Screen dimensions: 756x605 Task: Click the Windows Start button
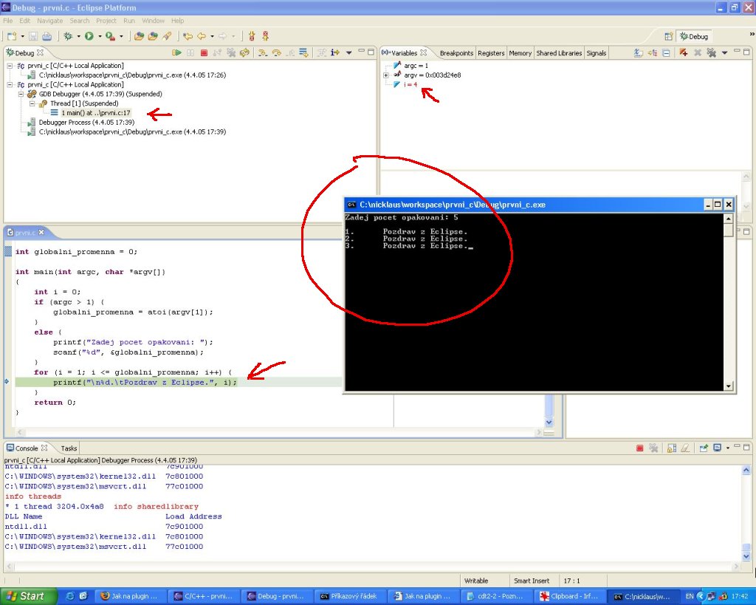[25, 596]
